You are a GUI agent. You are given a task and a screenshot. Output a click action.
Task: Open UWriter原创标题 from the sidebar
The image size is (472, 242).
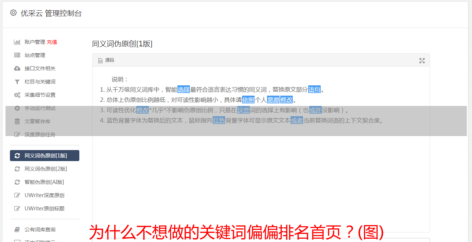click(x=44, y=209)
